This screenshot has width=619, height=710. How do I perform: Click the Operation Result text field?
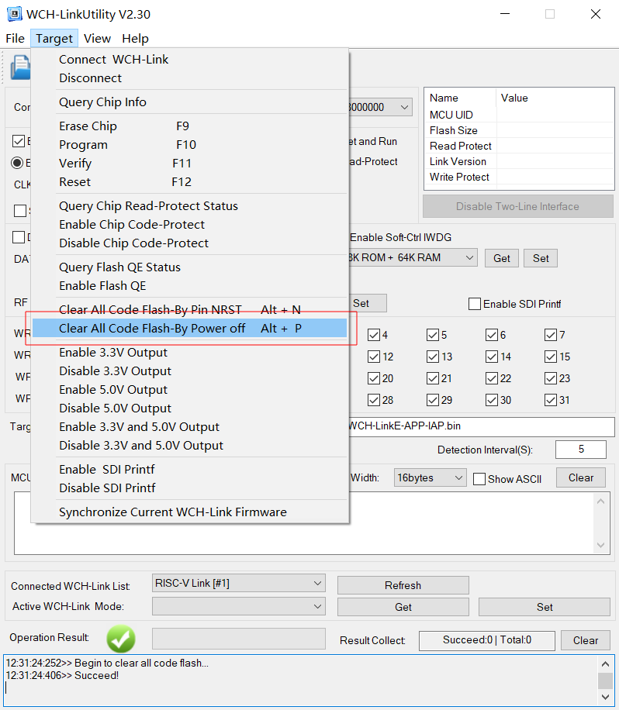(239, 639)
